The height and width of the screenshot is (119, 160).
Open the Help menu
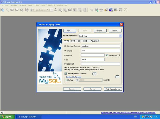coord(66,5)
